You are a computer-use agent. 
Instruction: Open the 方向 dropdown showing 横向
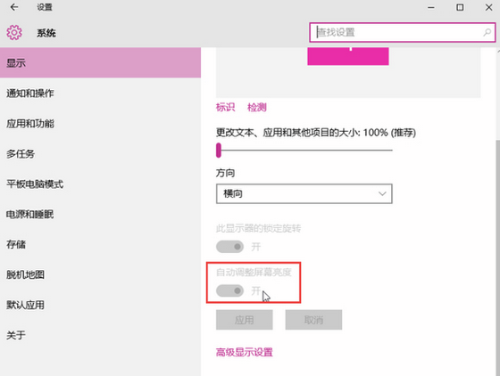(x=304, y=193)
